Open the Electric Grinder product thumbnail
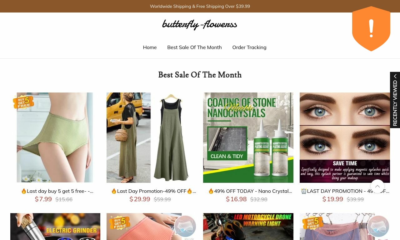Screen dimensions: 400x240 (55, 227)
